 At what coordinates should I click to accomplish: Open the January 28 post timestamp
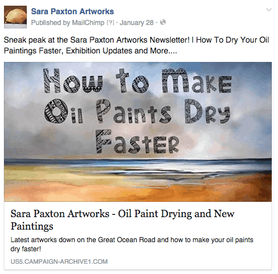tap(137, 23)
